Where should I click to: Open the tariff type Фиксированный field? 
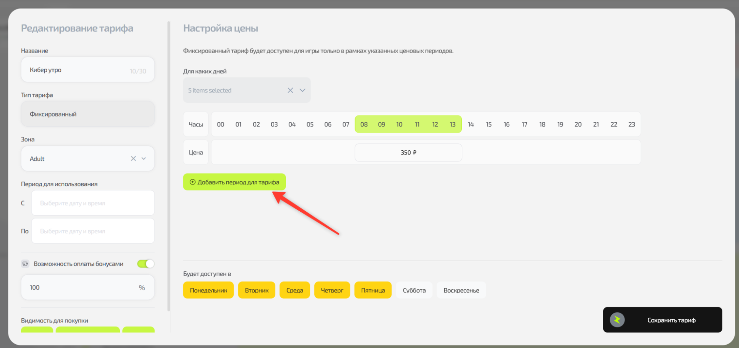88,114
